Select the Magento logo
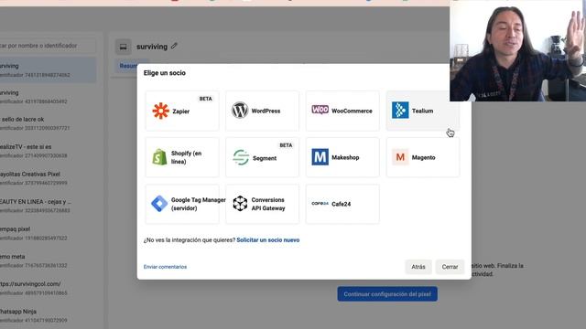This screenshot has width=586, height=329. [x=400, y=157]
